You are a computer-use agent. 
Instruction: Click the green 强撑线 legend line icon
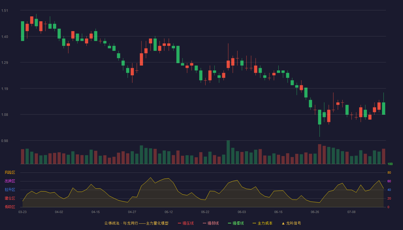[x=230, y=223]
